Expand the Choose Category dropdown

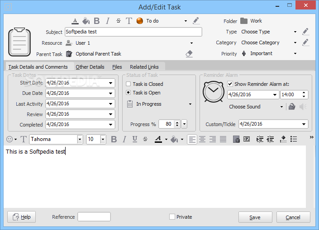(295, 42)
